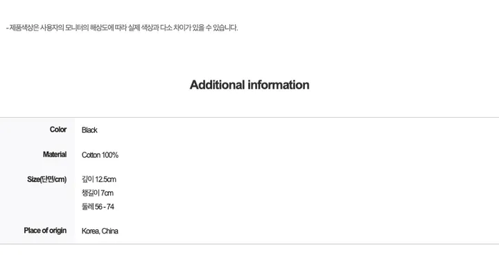Image resolution: width=499 pixels, height=266 pixels.
Task: Click the Cotton 100% value
Action: point(100,155)
